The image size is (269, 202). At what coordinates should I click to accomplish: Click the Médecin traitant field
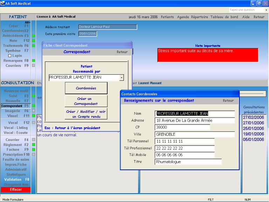108,27
